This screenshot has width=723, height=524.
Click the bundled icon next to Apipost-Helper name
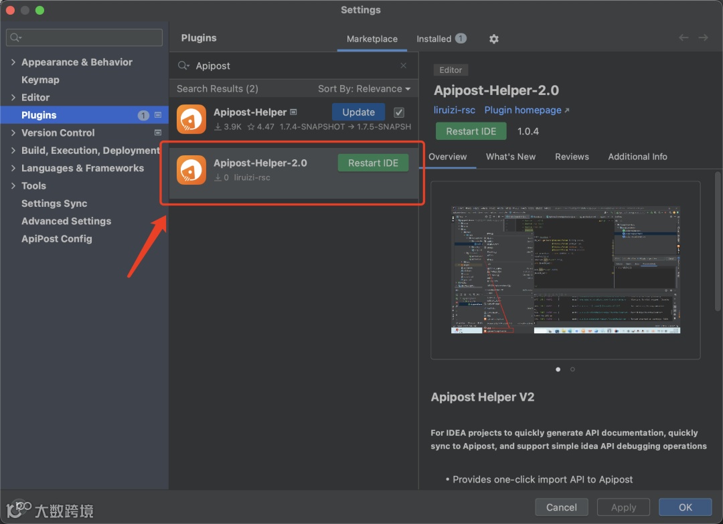tap(293, 112)
